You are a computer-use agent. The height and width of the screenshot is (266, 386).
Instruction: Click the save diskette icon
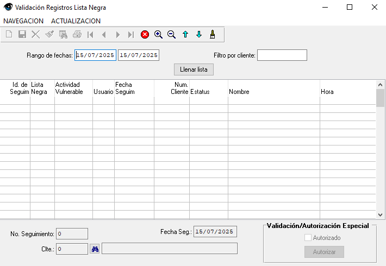pyautogui.click(x=22, y=34)
